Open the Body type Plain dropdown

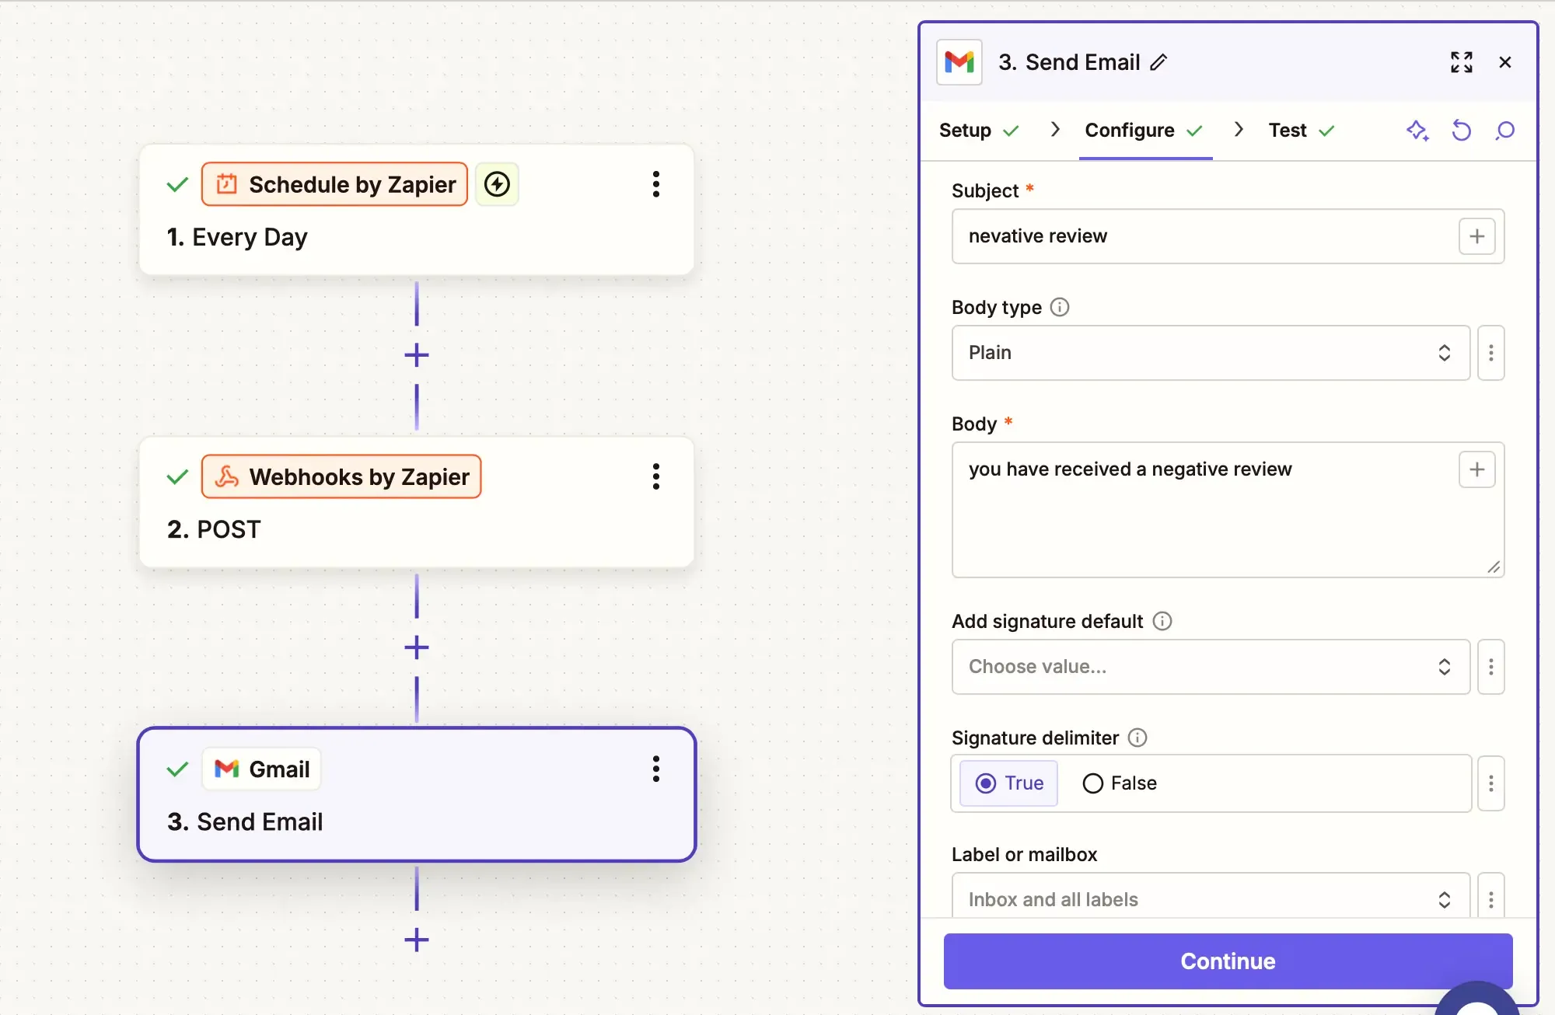pos(1211,353)
